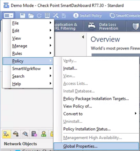Screen dimensions: 140x151
Task: Open the SmartWorkflow submenu
Action: [x=28, y=69]
